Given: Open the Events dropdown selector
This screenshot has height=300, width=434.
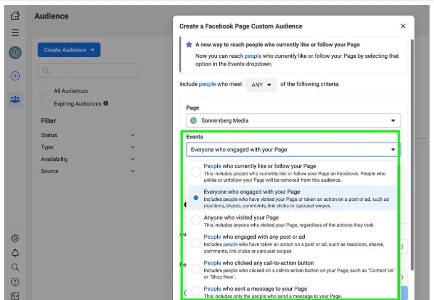Looking at the screenshot, I should 293,150.
